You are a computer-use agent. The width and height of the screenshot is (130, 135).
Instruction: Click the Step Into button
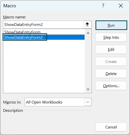click(x=111, y=37)
